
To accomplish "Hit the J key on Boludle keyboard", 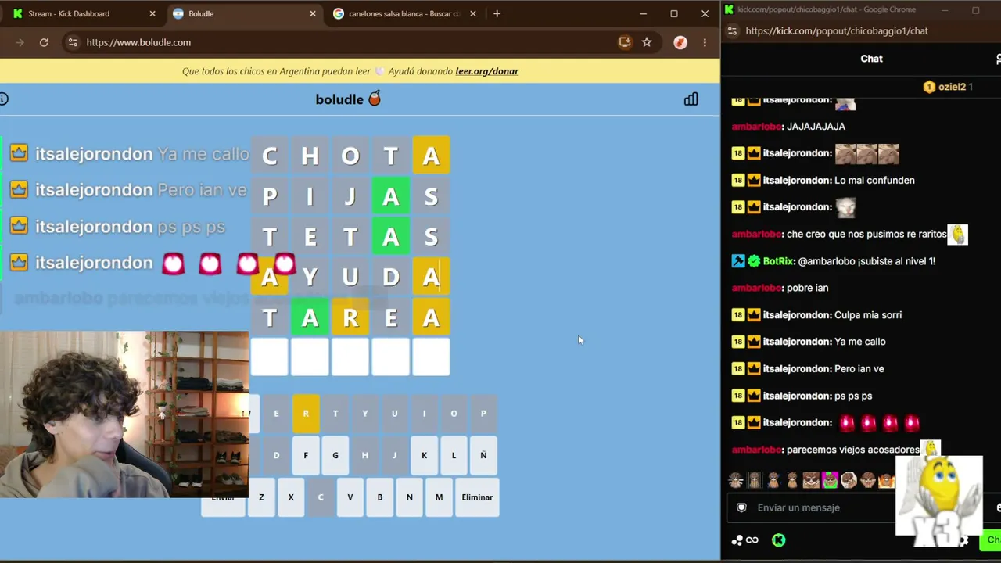I will point(394,455).
